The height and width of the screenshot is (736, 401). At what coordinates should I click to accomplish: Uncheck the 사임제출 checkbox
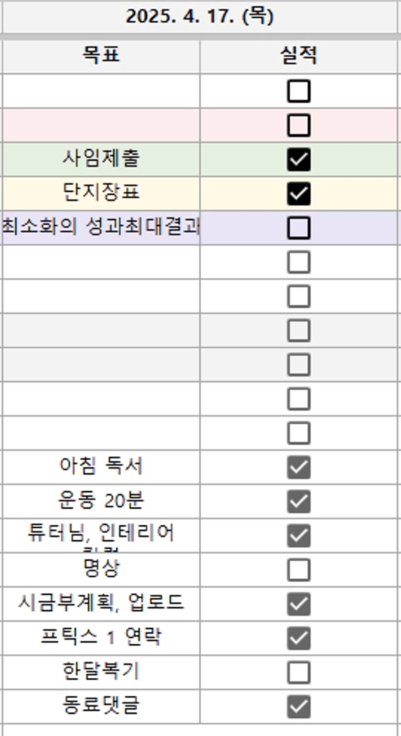[x=298, y=160]
